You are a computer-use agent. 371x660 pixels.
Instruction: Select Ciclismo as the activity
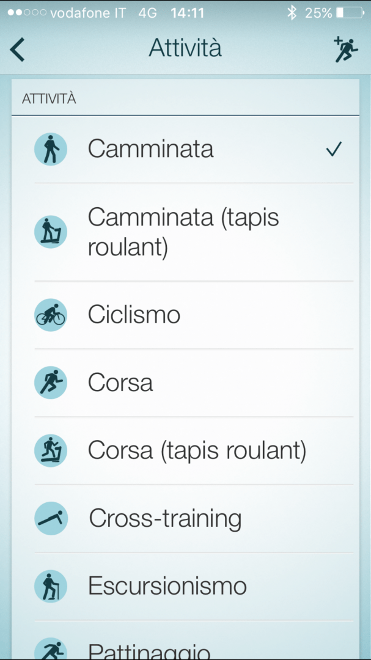[134, 315]
